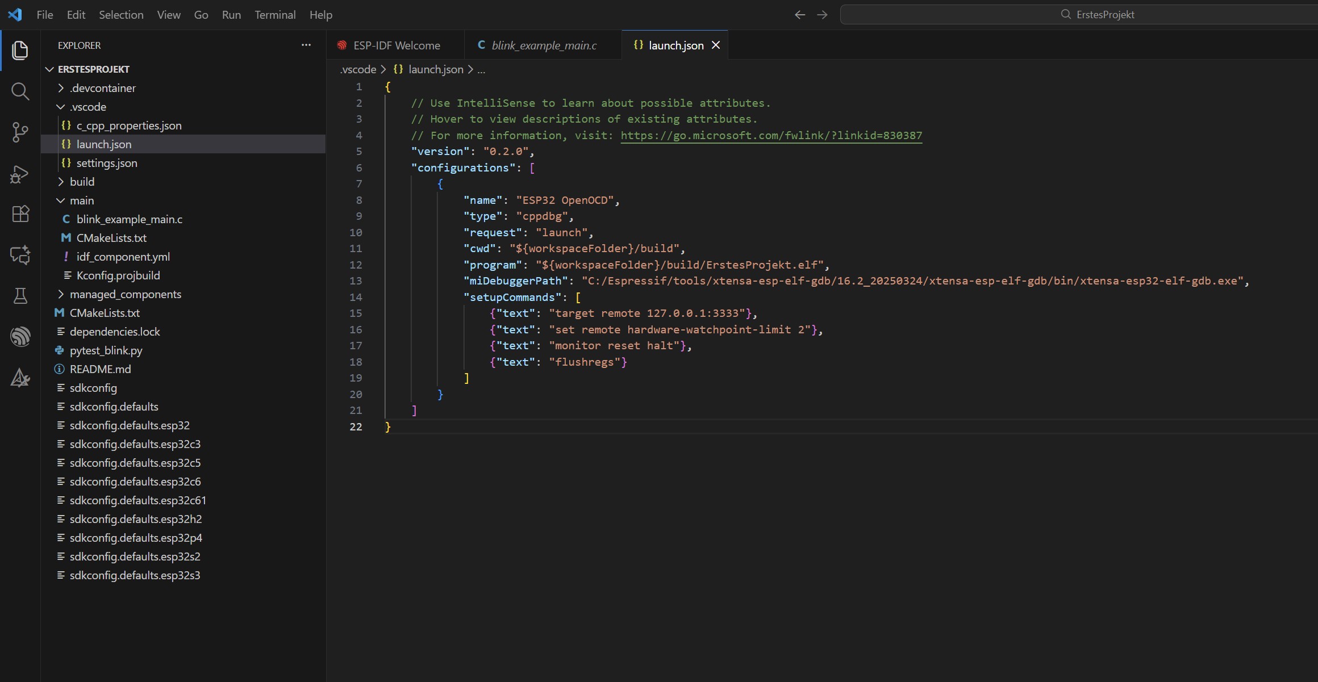Close the launch.json tab

click(716, 45)
